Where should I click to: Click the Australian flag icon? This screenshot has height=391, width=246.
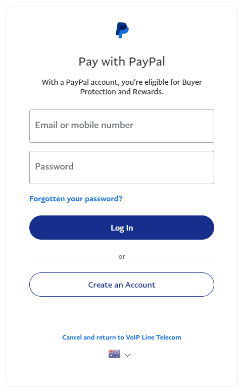pos(114,354)
